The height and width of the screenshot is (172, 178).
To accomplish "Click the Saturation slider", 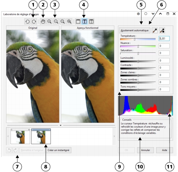I will [138, 53].
